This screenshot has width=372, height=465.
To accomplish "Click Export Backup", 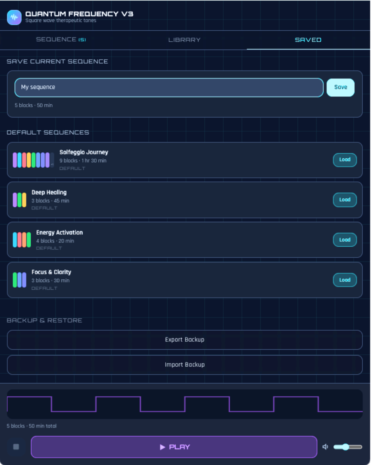I will [x=185, y=340].
